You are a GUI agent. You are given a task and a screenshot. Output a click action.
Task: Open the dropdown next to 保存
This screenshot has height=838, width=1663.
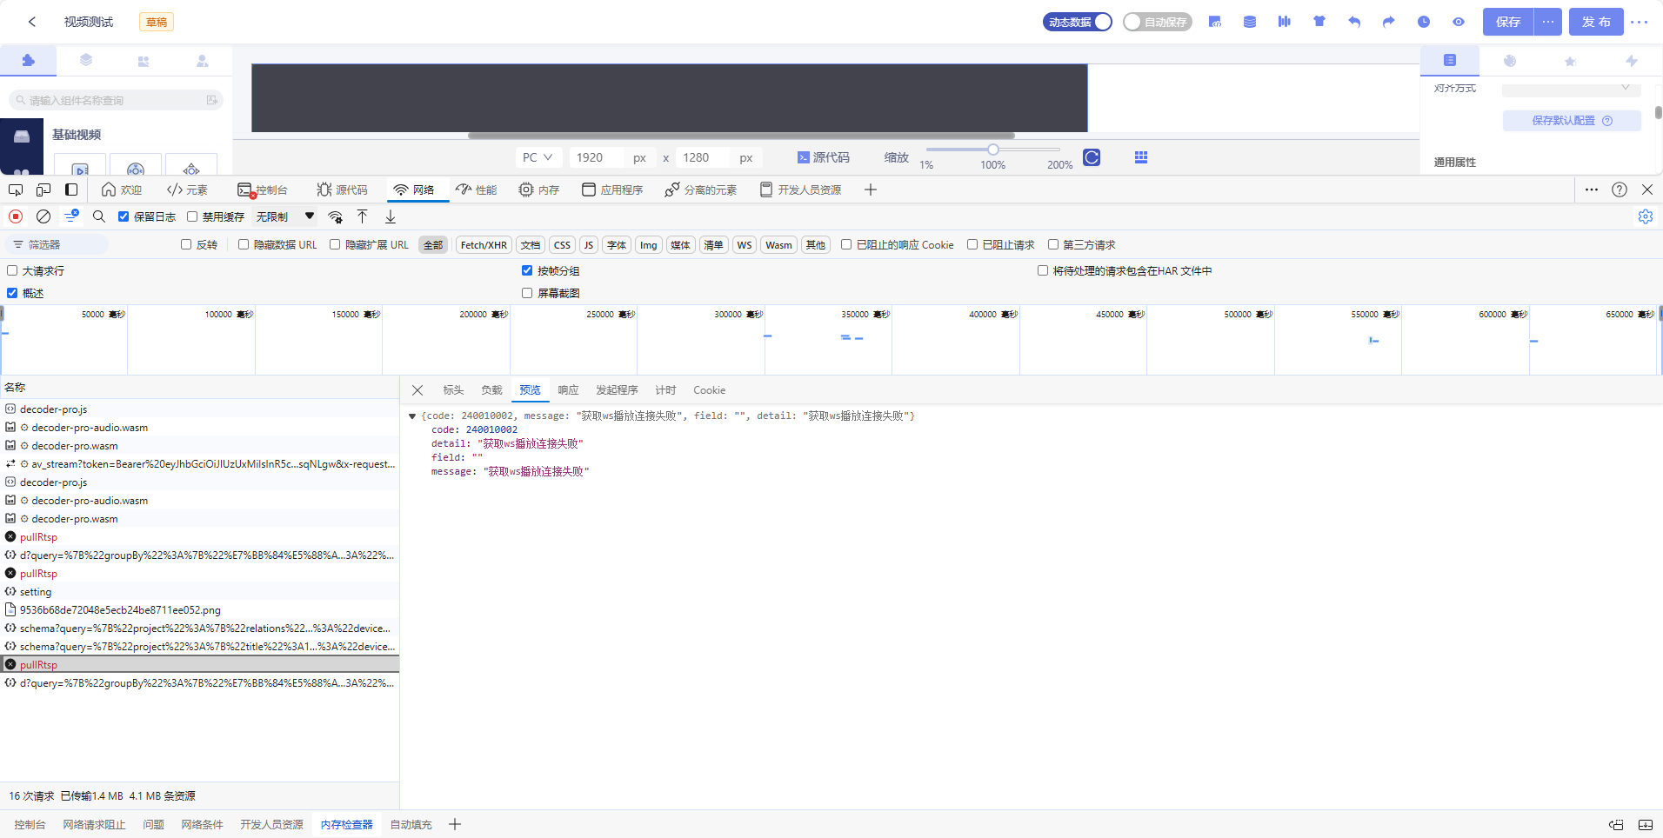point(1548,22)
